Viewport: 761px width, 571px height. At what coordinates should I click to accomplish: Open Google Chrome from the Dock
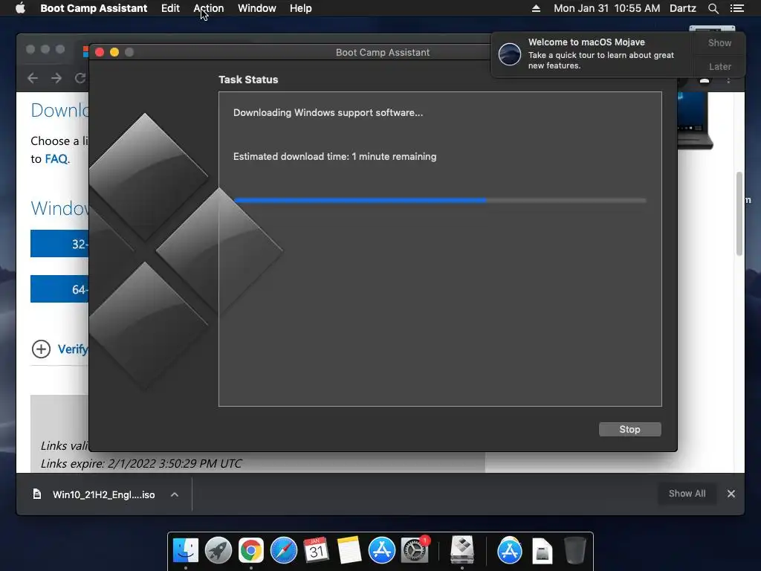pos(251,550)
